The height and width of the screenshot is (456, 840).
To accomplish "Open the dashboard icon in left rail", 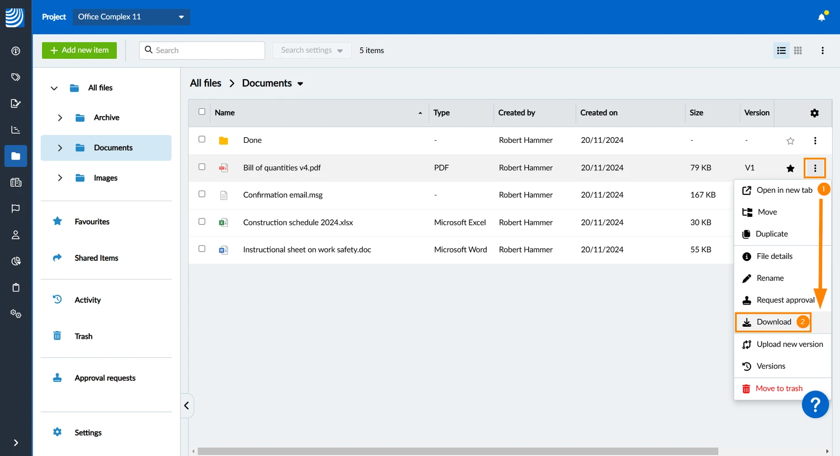I will 16,51.
